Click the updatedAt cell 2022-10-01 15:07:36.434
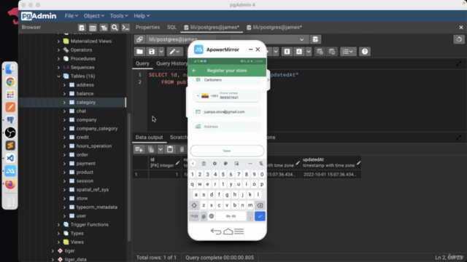 pyautogui.click(x=330, y=175)
